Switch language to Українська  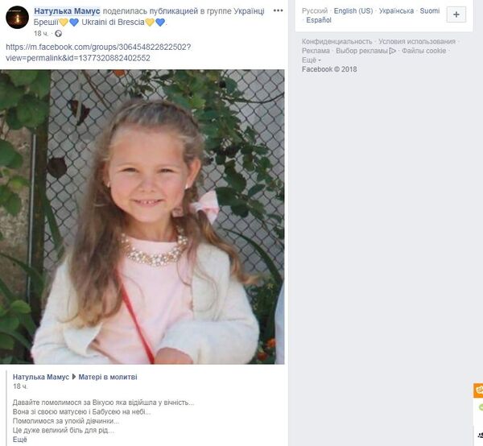[396, 11]
